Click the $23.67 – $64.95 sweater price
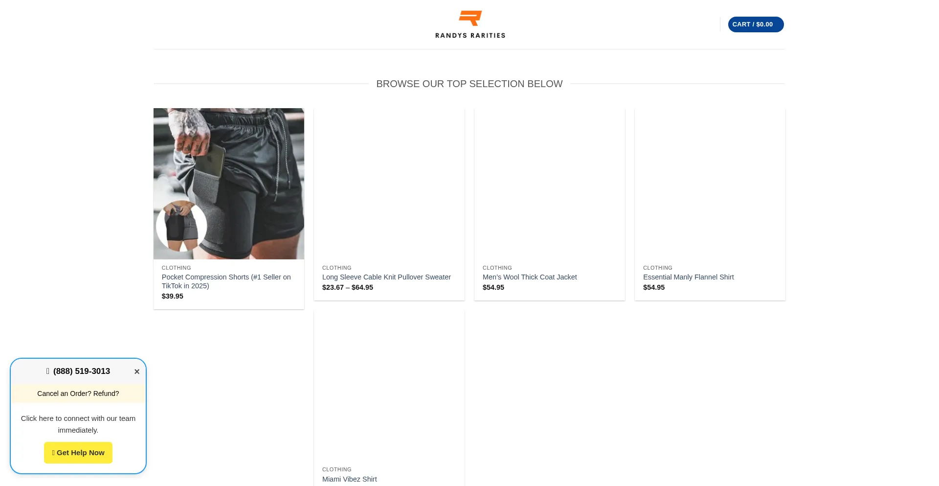 tap(348, 287)
